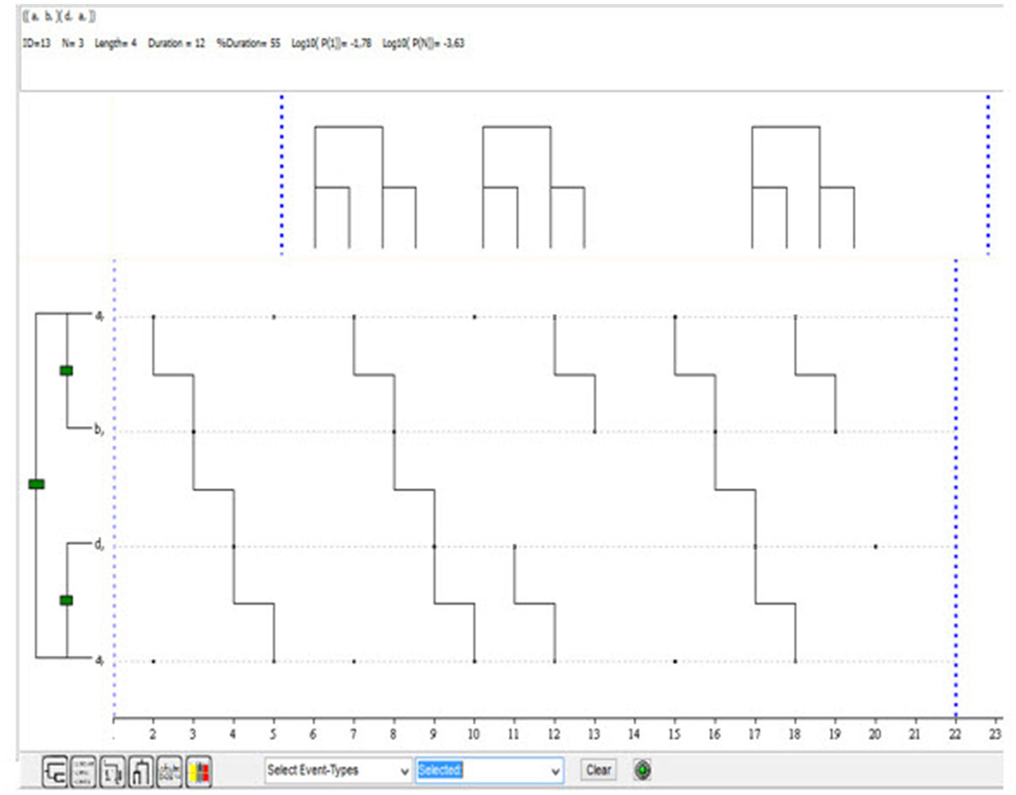The height and width of the screenshot is (795, 1016).
Task: Click the round green indicator button
Action: tap(642, 769)
